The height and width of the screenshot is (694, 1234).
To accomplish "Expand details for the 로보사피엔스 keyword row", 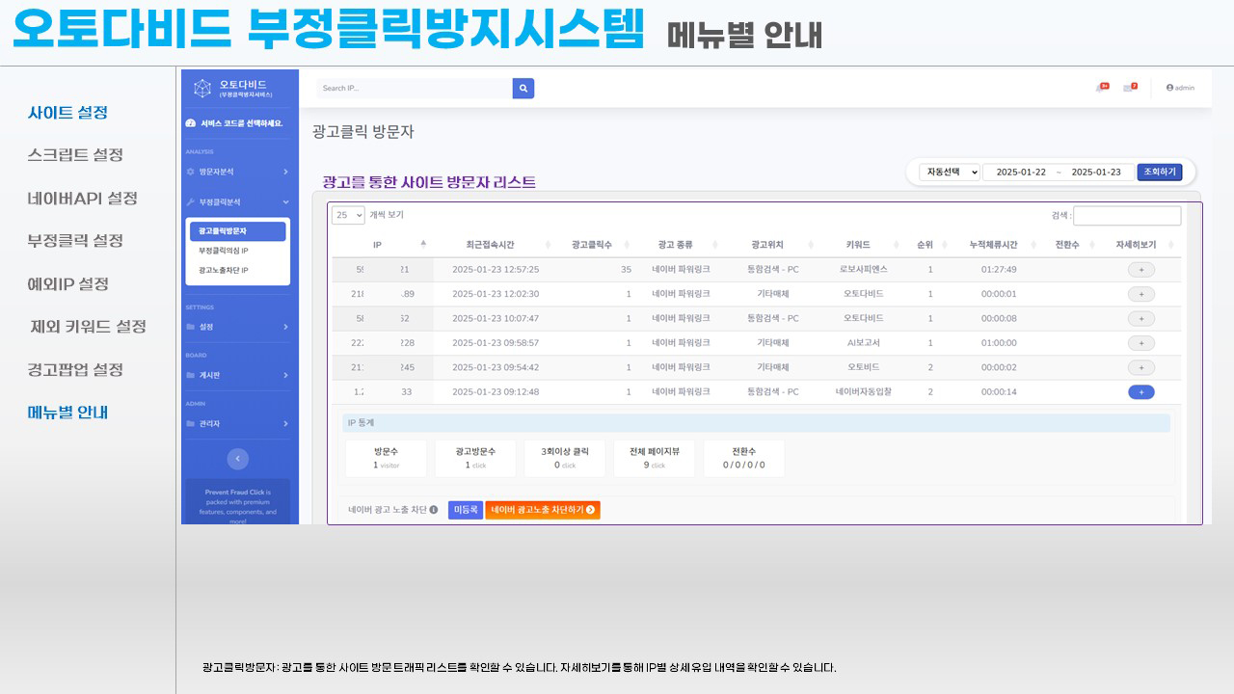I will [1140, 270].
